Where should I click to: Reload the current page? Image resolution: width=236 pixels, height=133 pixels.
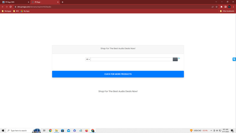[x=11, y=7]
